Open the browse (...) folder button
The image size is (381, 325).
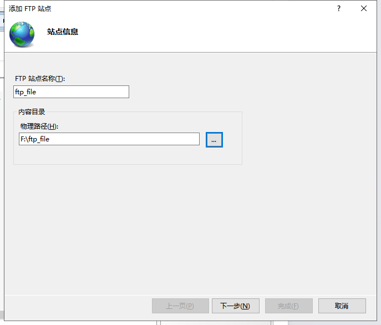(x=214, y=140)
